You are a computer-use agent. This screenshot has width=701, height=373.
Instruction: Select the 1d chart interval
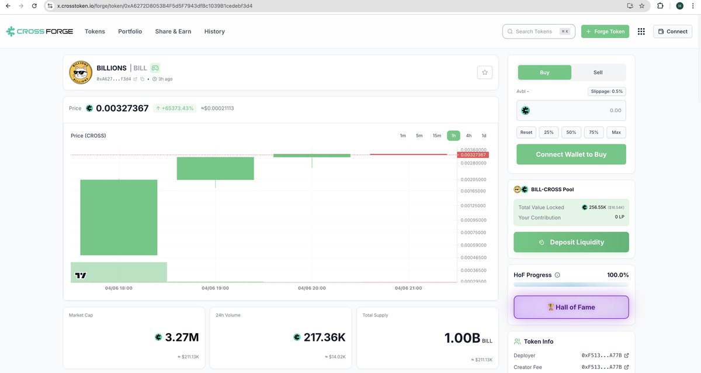click(x=484, y=136)
